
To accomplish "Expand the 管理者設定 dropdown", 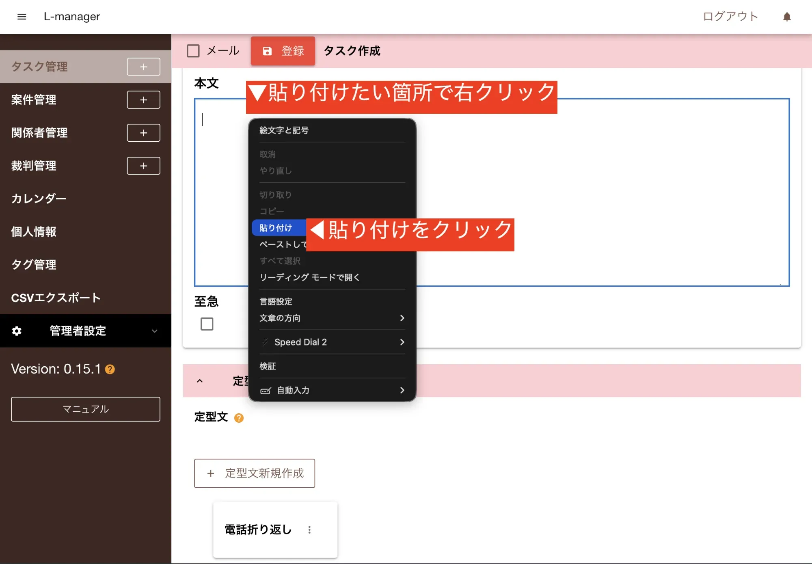I will 154,331.
